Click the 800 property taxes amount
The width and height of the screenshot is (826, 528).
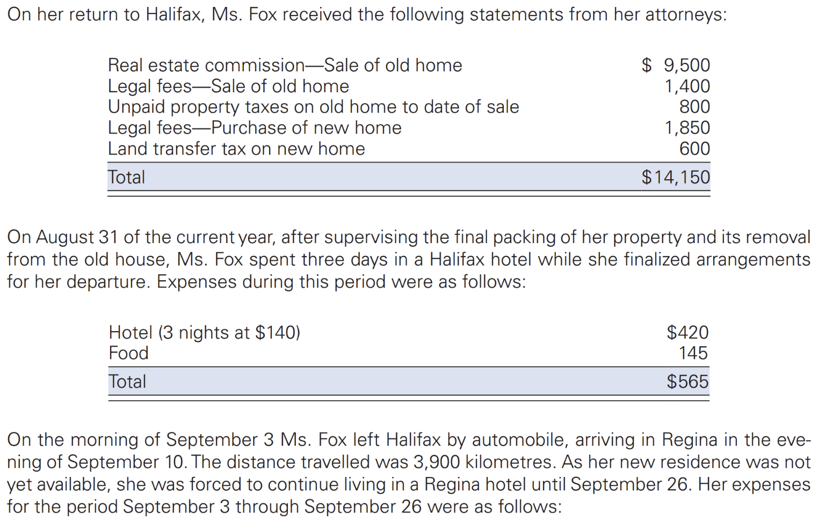pyautogui.click(x=694, y=107)
